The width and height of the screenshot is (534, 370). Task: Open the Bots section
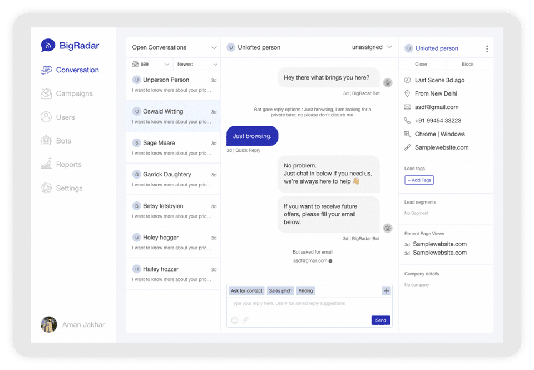[56, 140]
